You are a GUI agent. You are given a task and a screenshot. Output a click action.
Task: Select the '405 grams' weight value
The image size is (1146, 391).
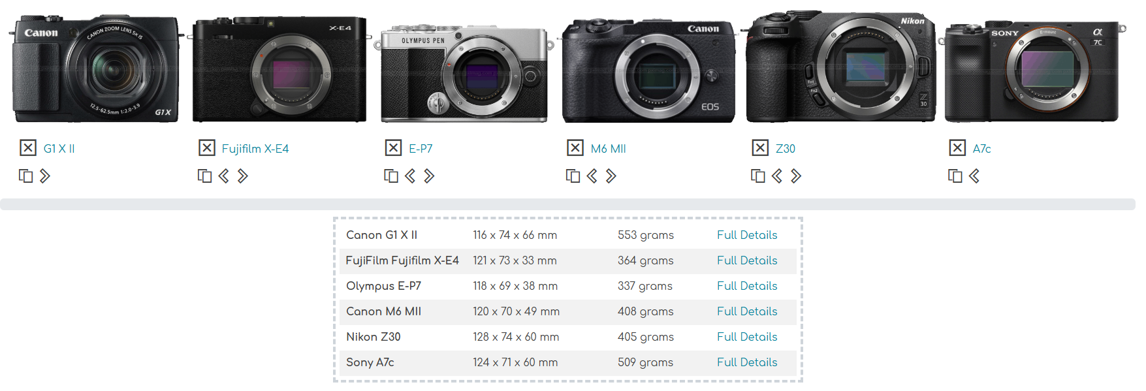646,337
